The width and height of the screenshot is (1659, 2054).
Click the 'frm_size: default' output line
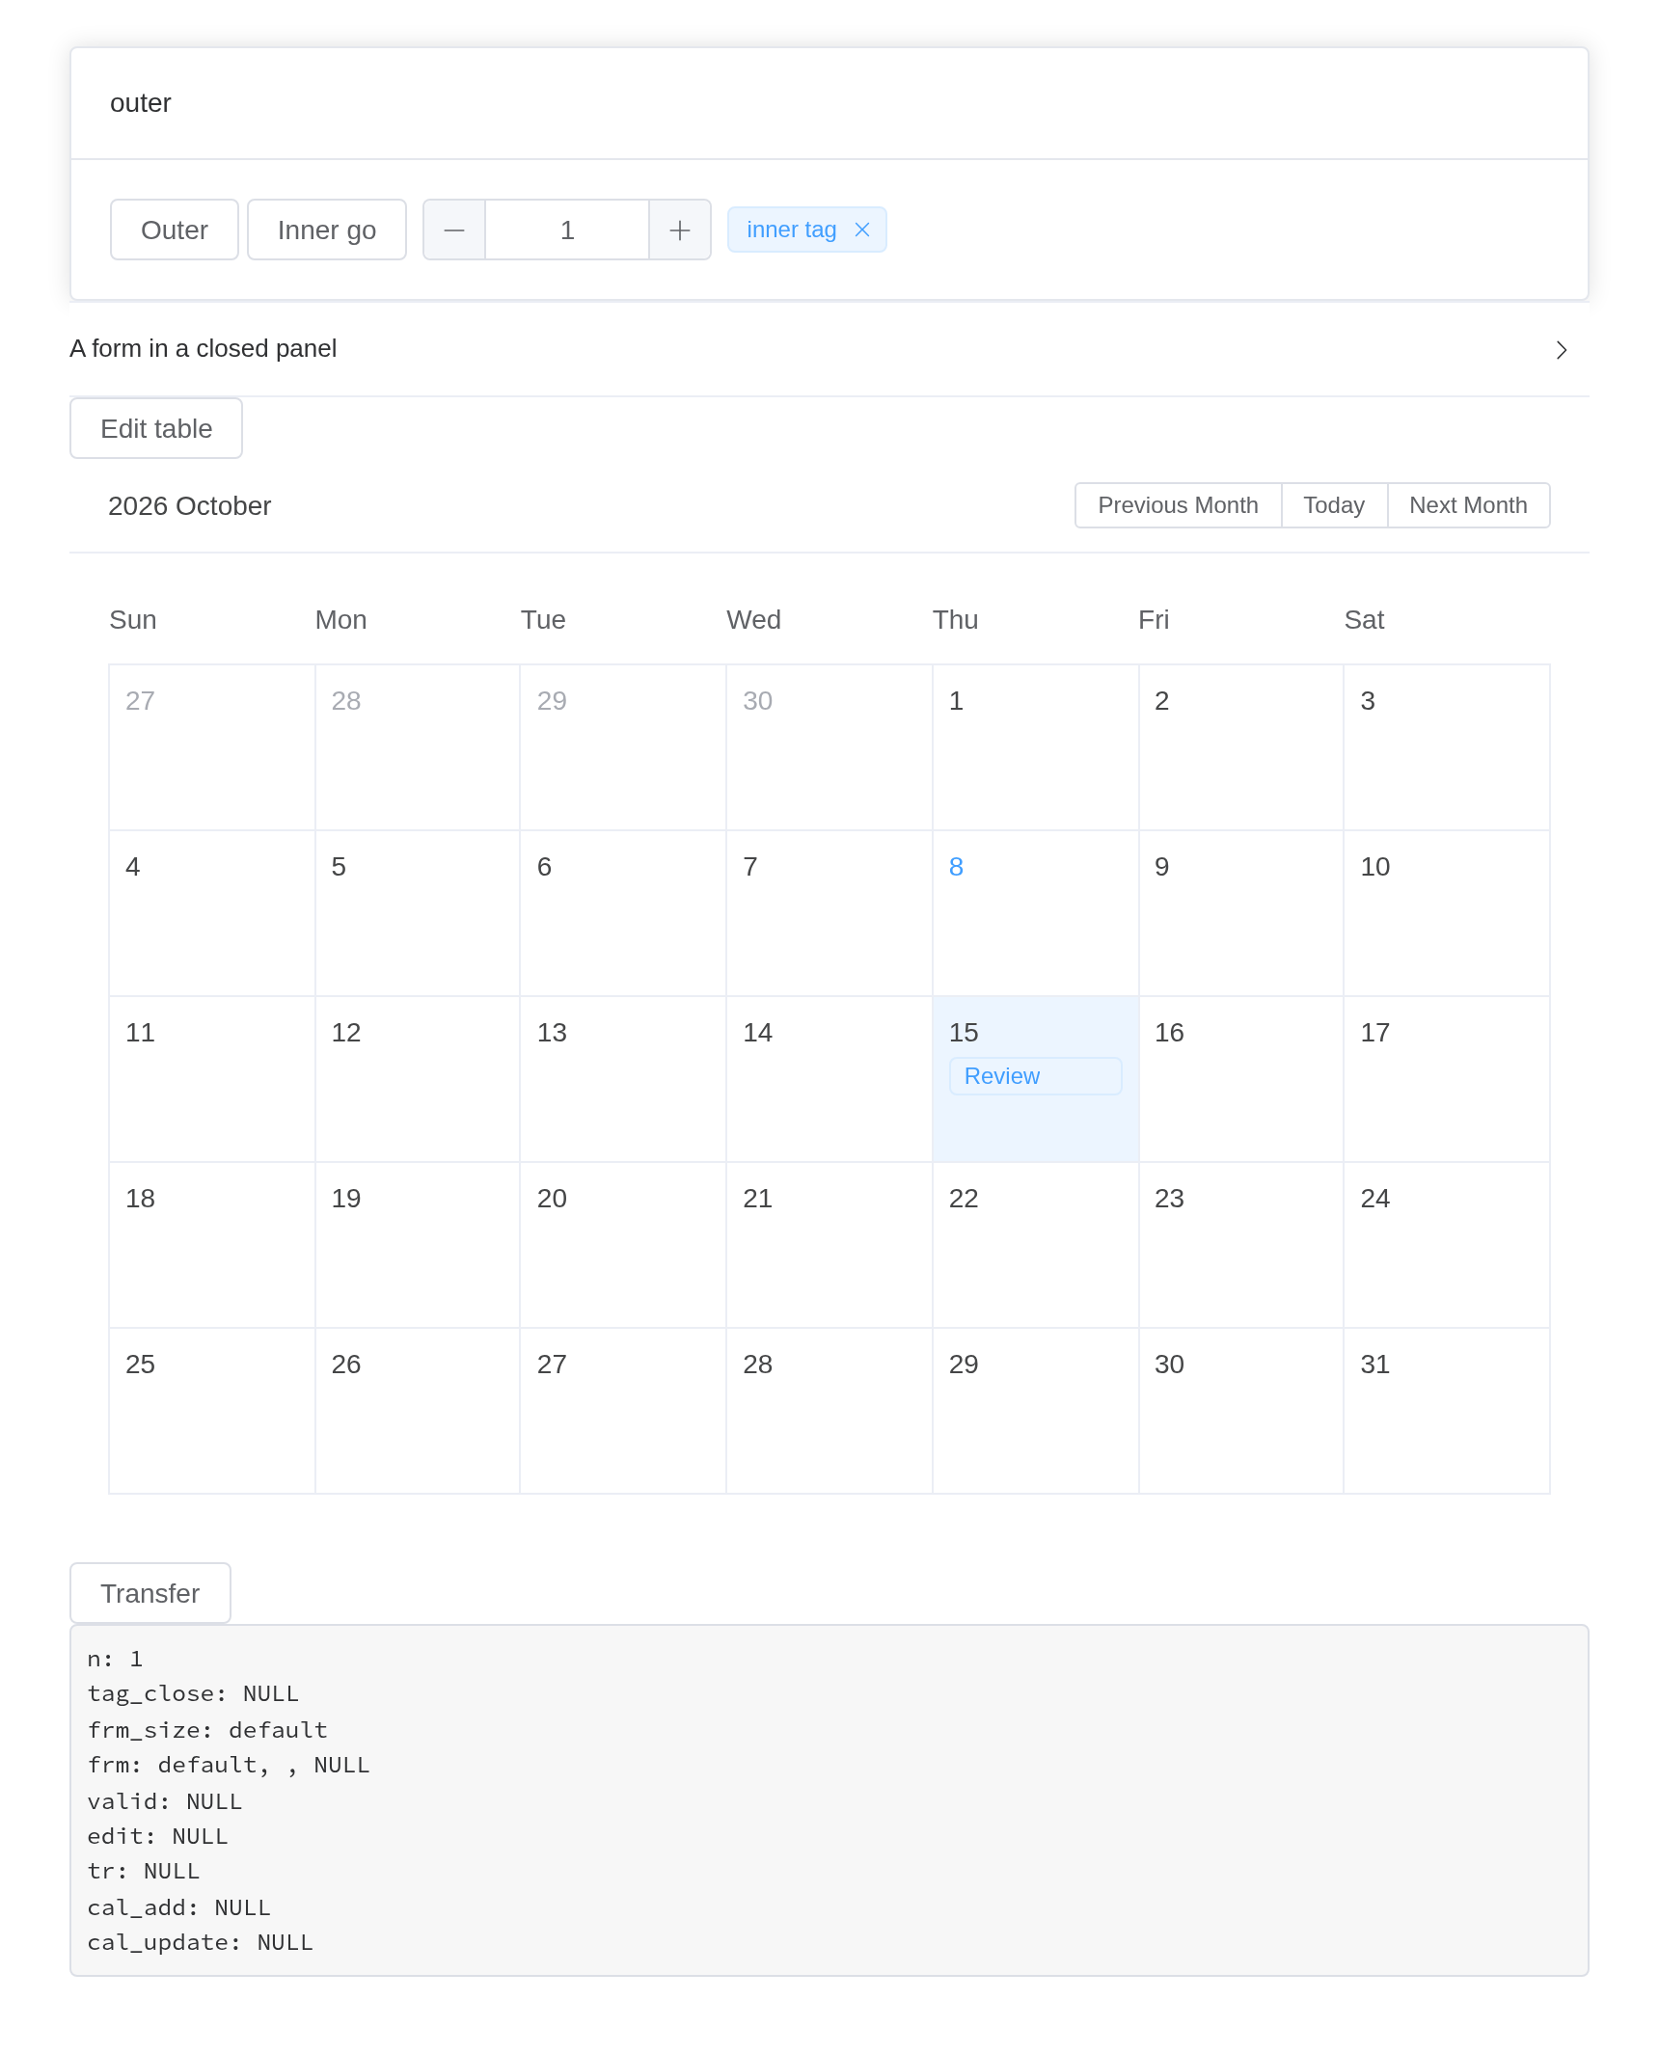(x=207, y=1730)
